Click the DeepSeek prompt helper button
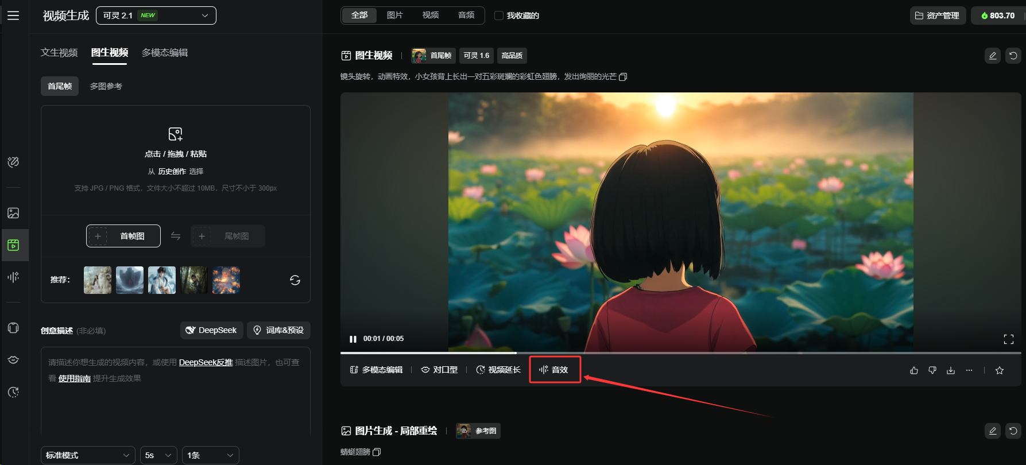This screenshot has width=1026, height=465. coord(212,330)
